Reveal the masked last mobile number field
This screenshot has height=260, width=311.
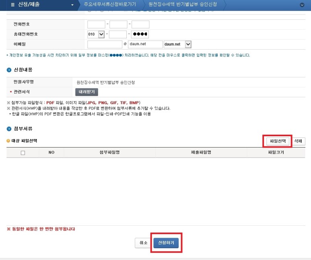click(x=140, y=34)
